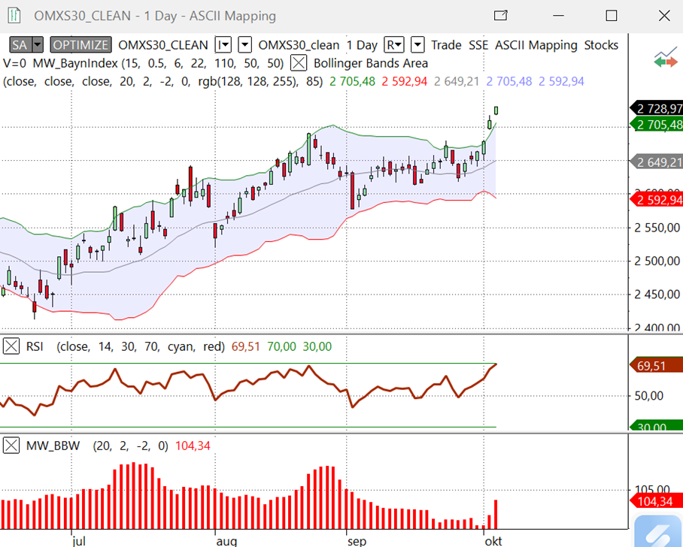Click the 69,51 RSI value marker
Image resolution: width=683 pixels, height=547 pixels.
[653, 365]
